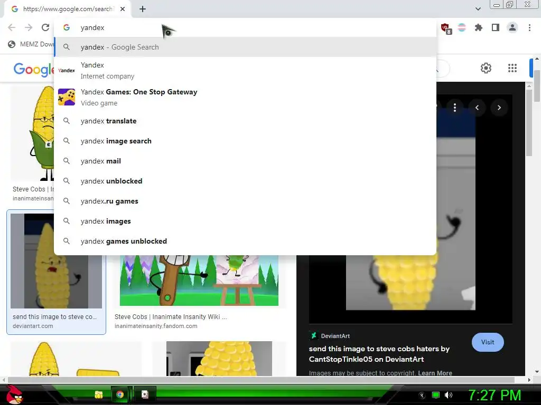Open the solitaire card taskbar icon

point(145,394)
